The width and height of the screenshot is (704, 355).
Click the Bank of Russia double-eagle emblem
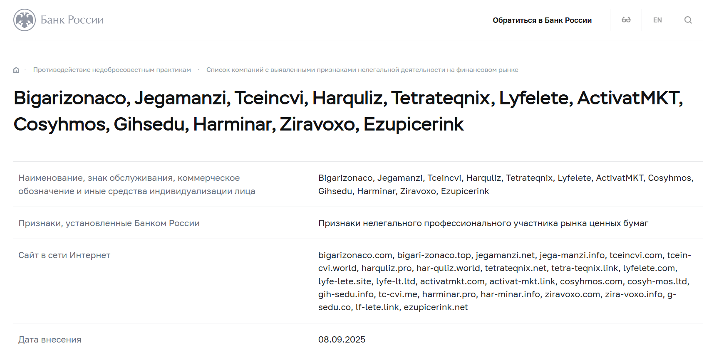(25, 20)
